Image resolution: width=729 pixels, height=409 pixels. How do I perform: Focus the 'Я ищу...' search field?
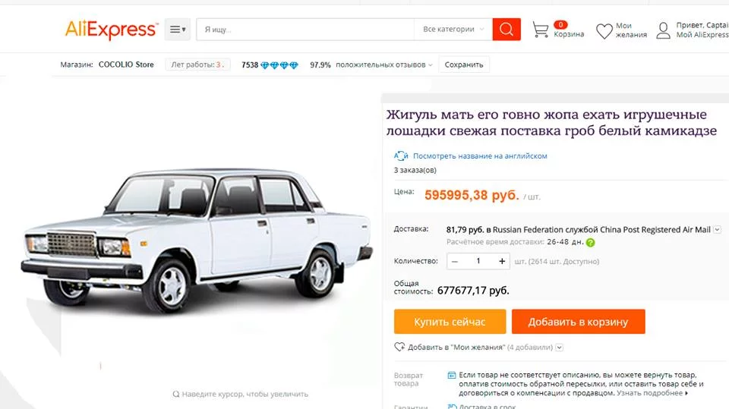point(304,30)
